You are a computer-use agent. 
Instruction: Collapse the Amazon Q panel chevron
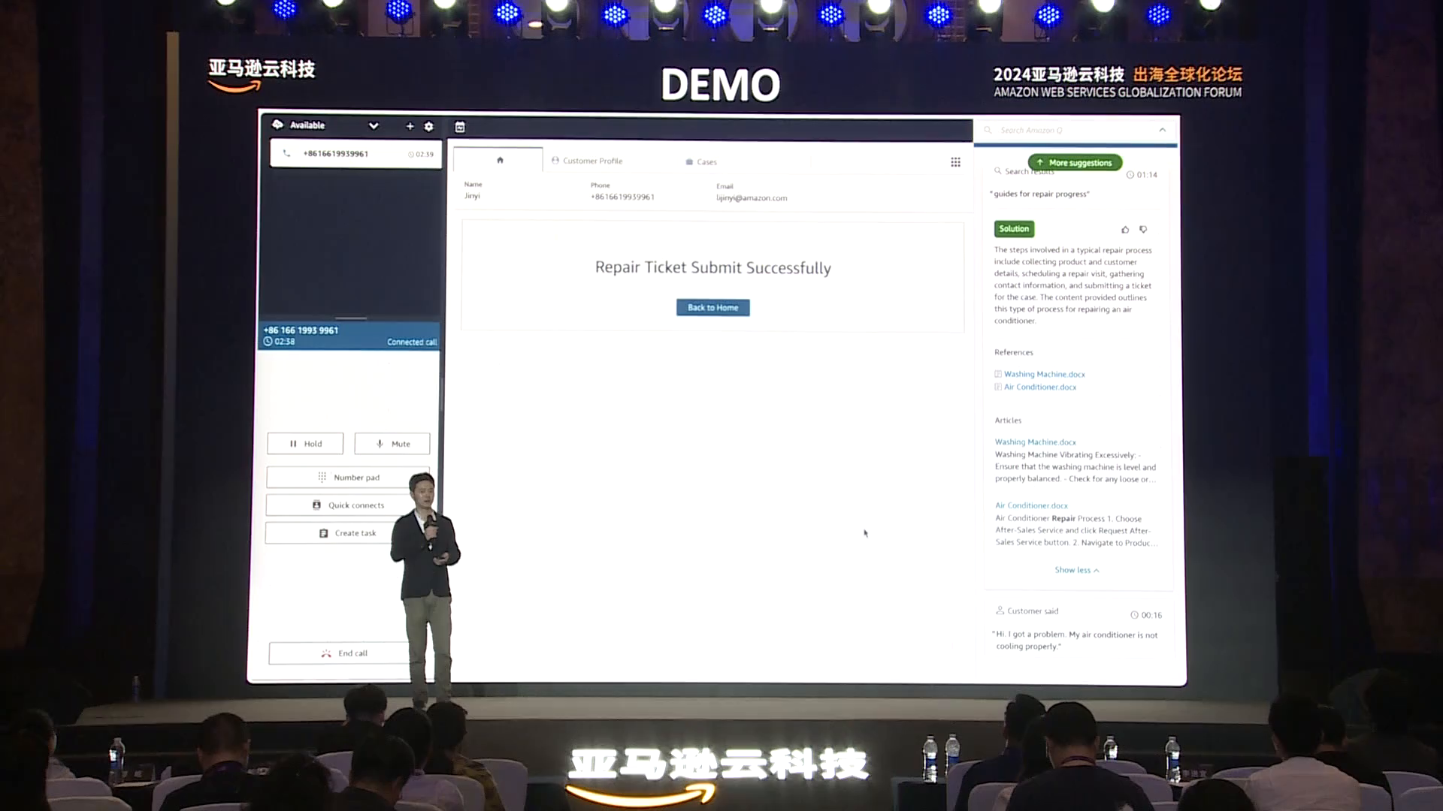coord(1162,130)
